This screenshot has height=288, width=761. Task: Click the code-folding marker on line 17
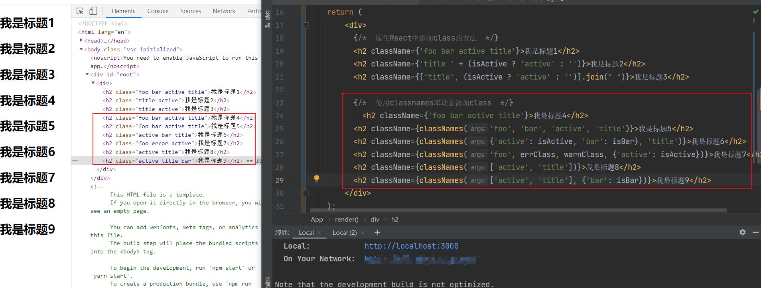point(306,25)
